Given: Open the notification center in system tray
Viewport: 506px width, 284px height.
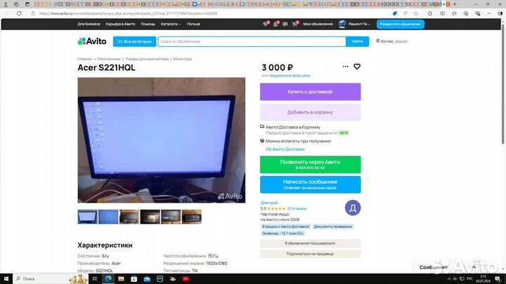Looking at the screenshot, I should coord(498,279).
